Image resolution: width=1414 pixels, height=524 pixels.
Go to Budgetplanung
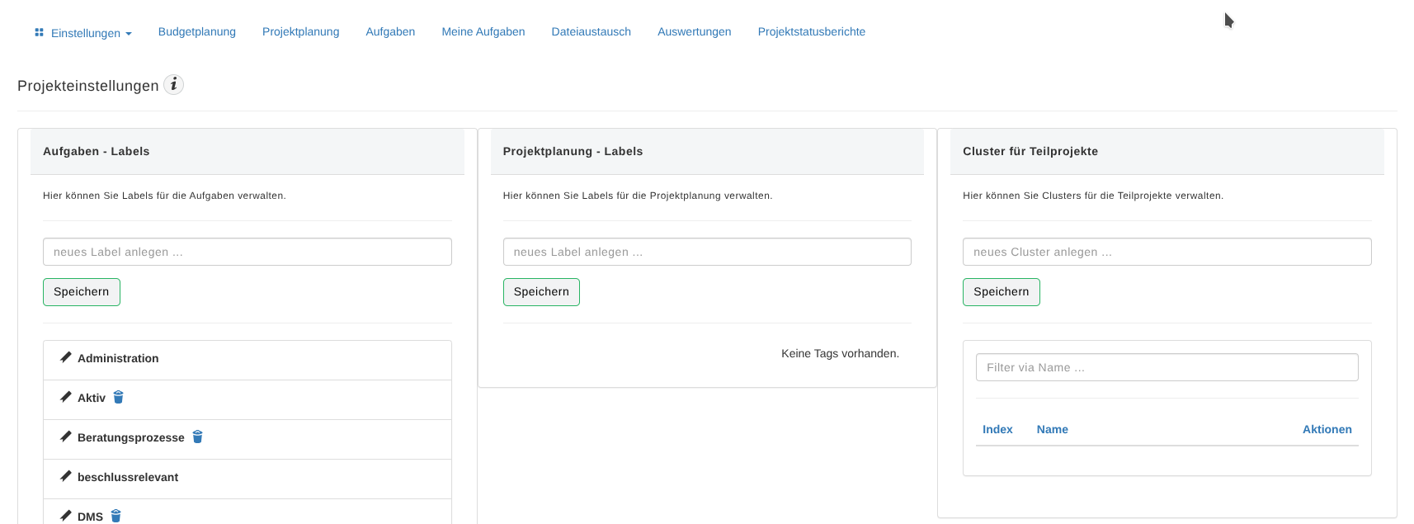[197, 31]
